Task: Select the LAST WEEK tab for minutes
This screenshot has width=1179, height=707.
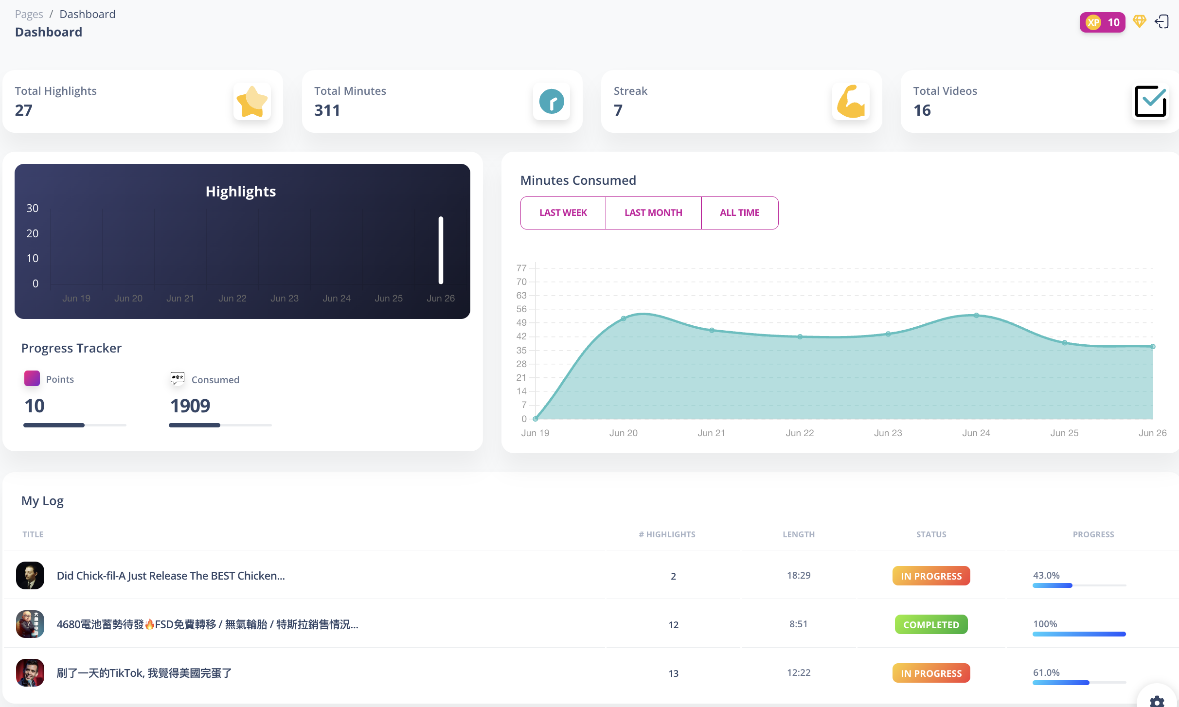Action: 563,212
